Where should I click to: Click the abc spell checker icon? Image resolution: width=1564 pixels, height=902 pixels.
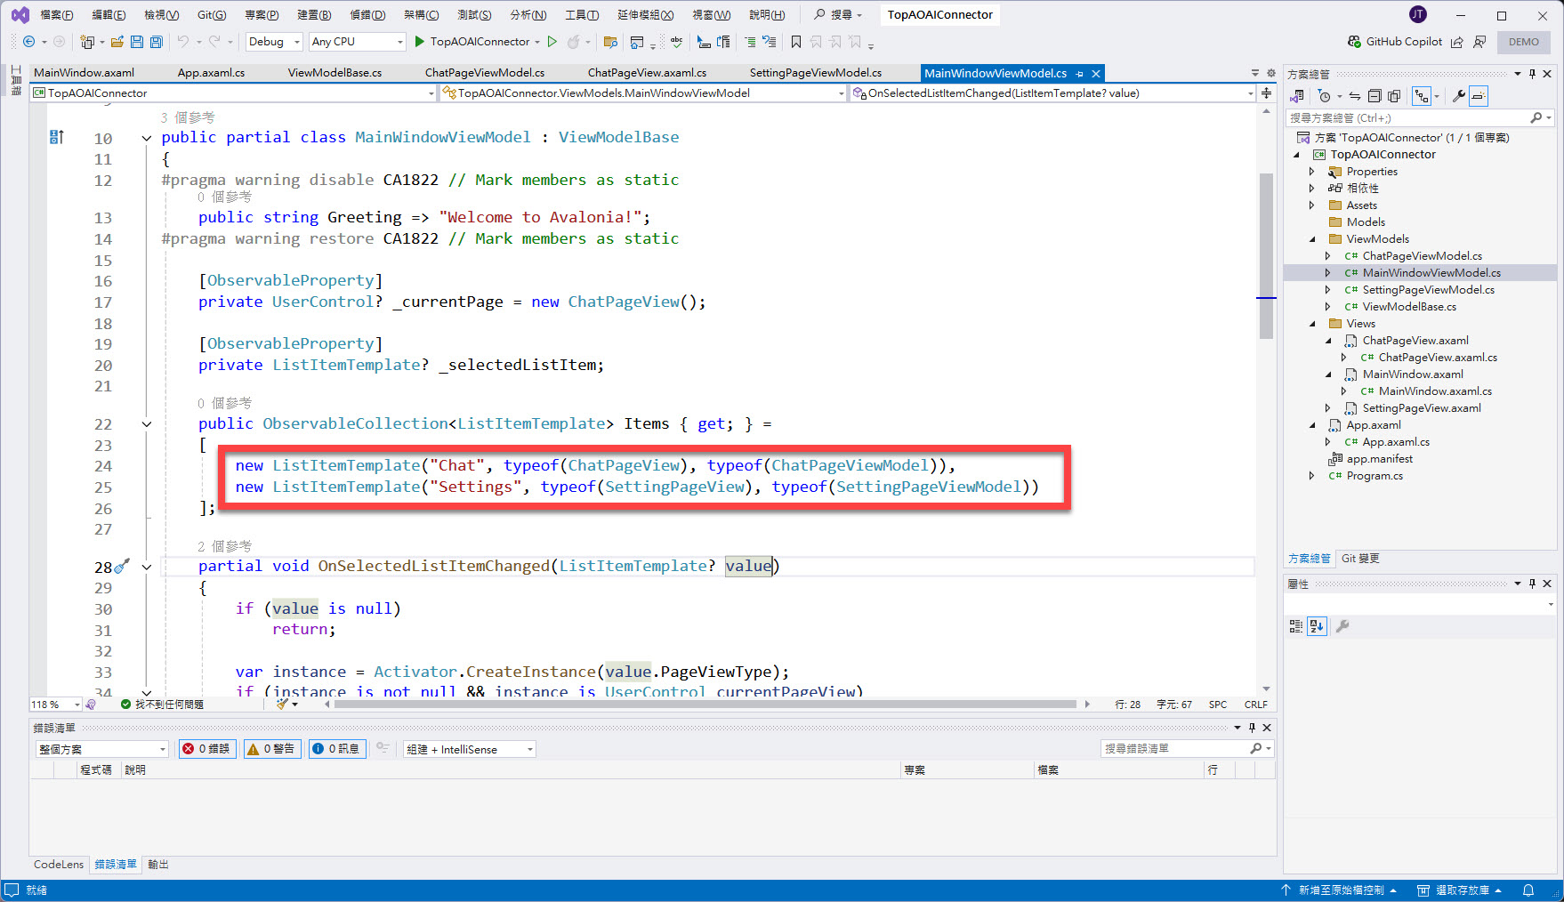tap(677, 42)
